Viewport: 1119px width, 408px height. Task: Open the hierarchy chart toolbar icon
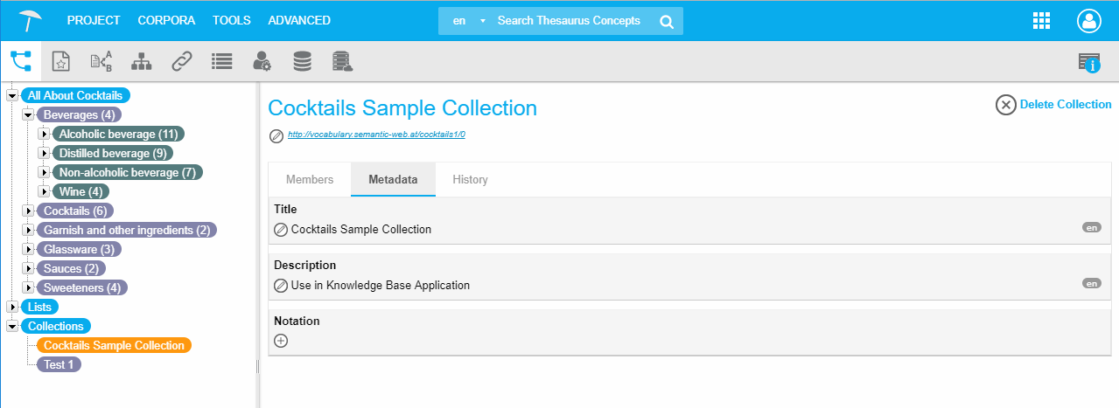(x=141, y=61)
